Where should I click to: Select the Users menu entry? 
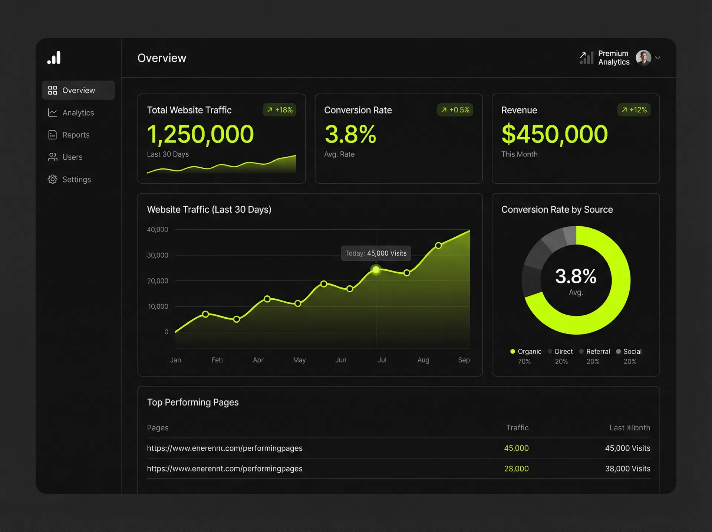72,157
